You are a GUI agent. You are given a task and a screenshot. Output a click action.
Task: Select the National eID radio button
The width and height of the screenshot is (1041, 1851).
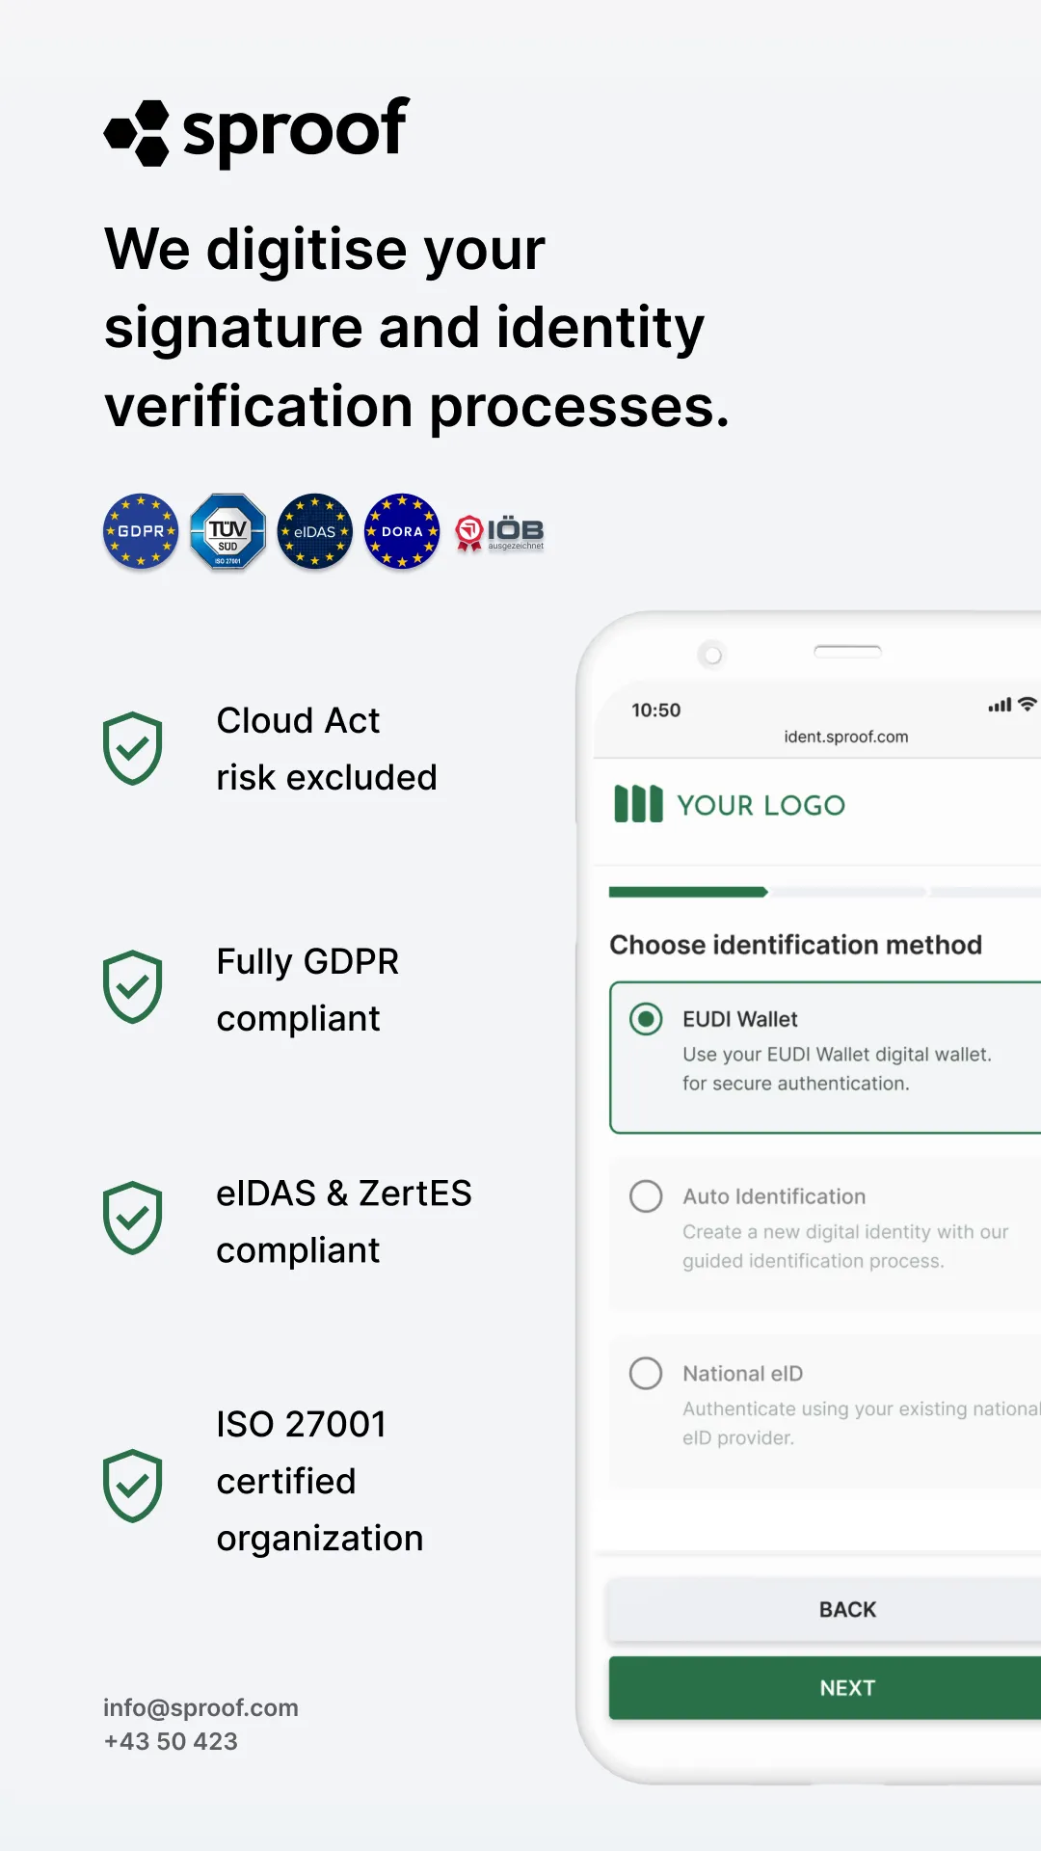pyautogui.click(x=646, y=1374)
